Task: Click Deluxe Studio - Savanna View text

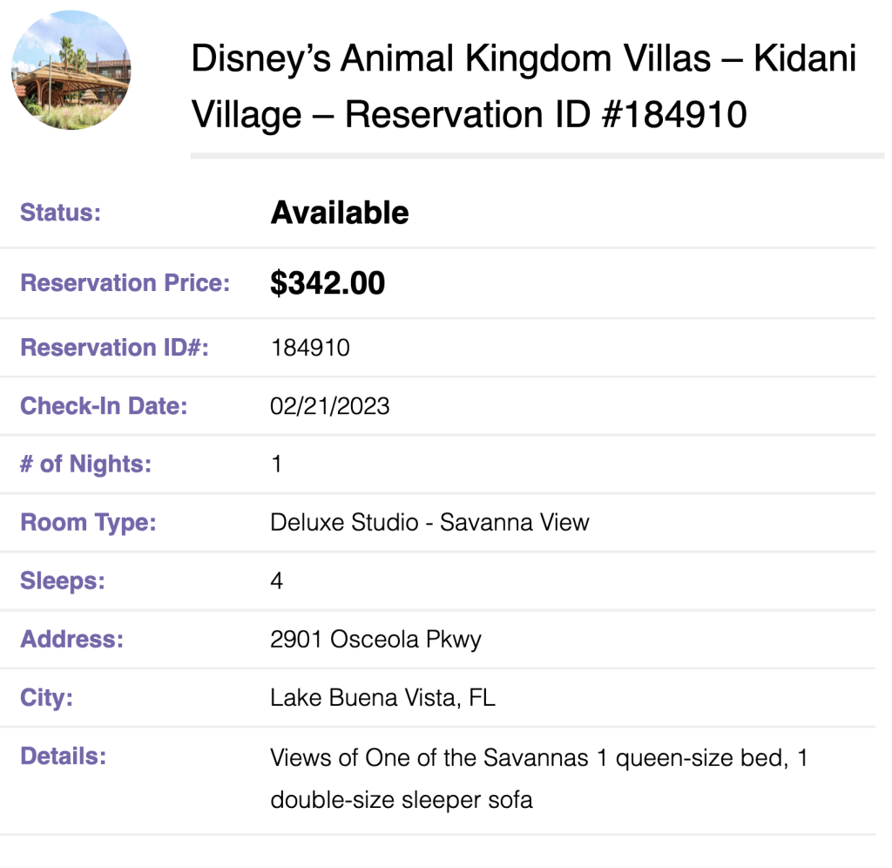Action: click(429, 523)
